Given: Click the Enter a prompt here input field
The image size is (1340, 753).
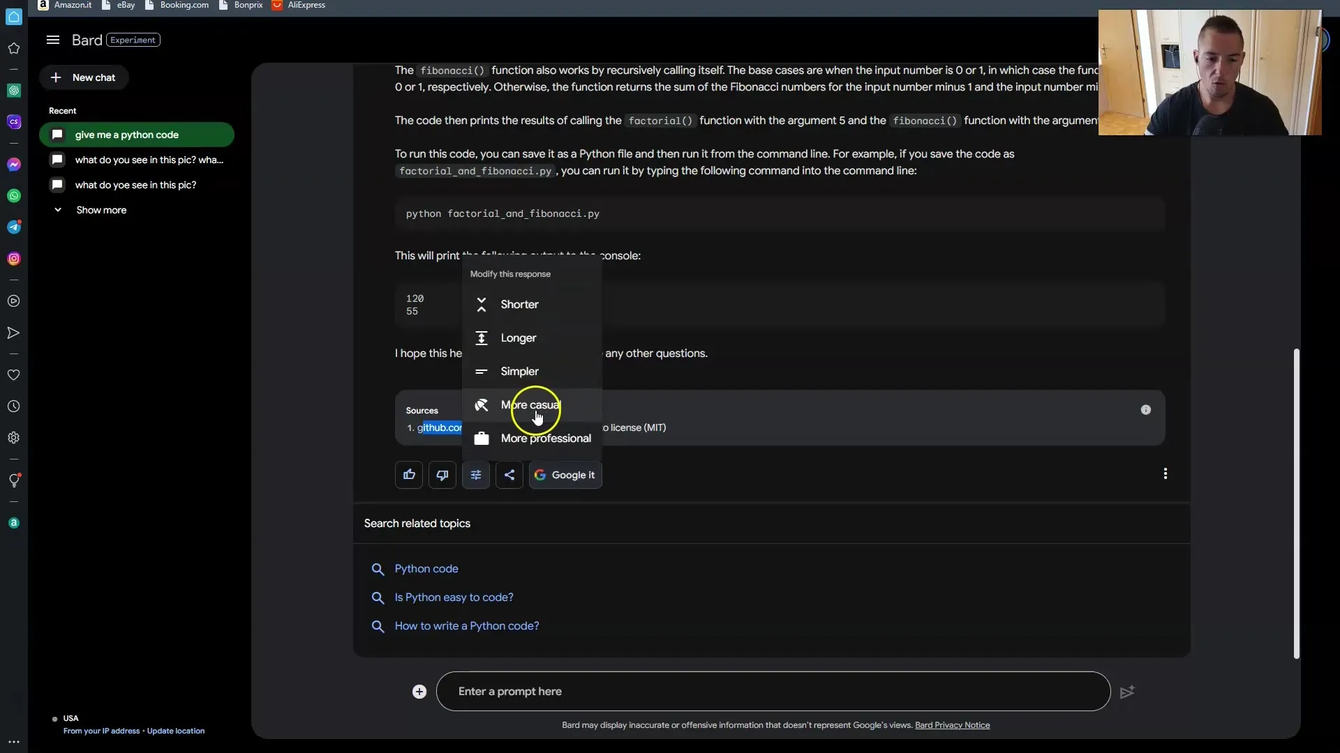Looking at the screenshot, I should (x=772, y=692).
